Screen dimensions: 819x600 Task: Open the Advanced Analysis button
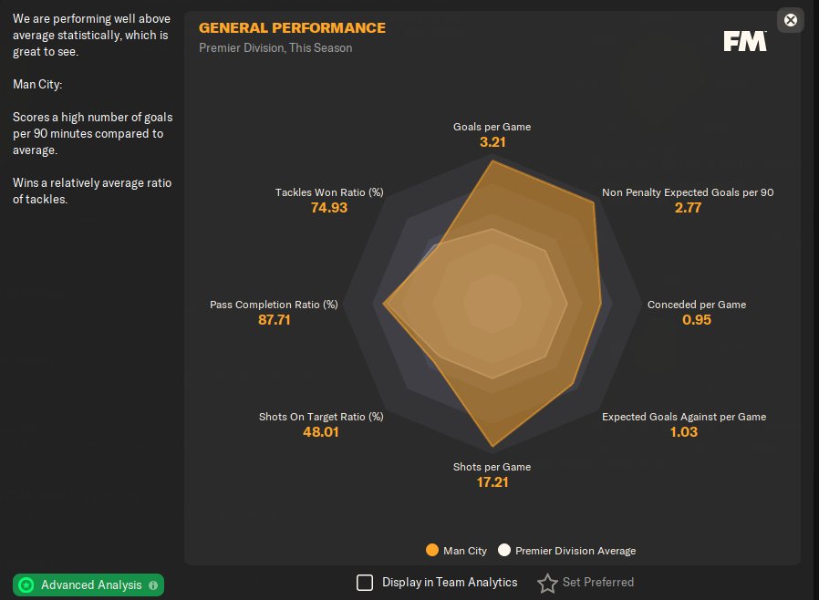(88, 585)
